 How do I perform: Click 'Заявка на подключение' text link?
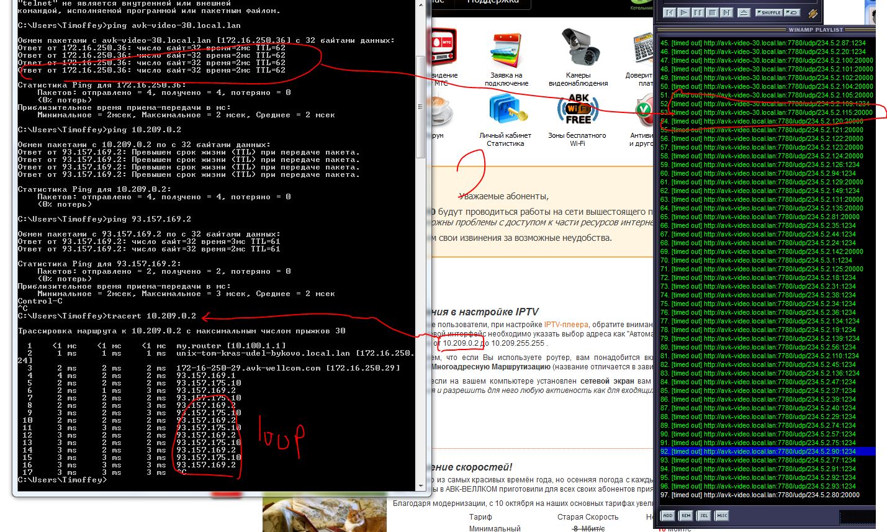point(507,79)
